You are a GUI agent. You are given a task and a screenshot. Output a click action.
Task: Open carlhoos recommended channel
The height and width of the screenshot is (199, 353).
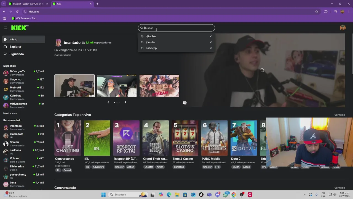point(23,152)
